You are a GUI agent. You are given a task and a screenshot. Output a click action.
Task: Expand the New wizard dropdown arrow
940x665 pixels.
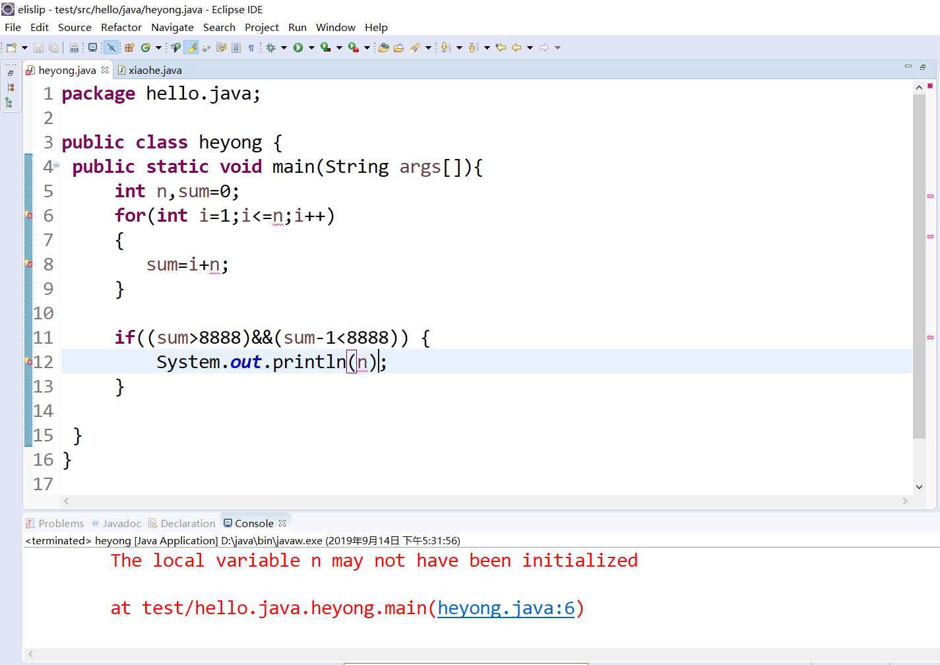[24, 47]
